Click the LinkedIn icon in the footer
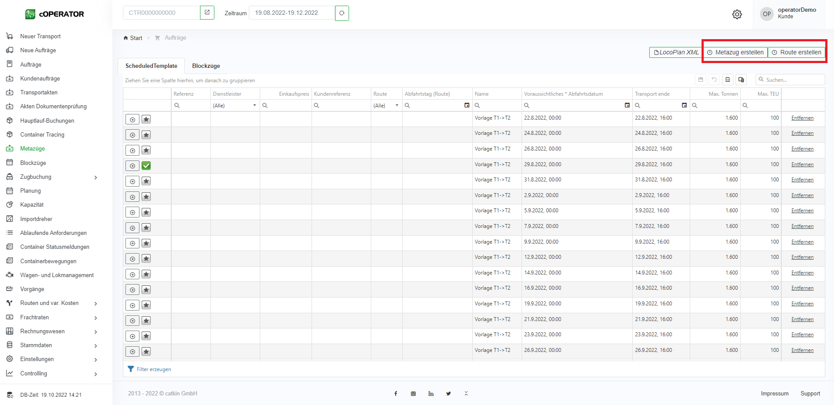 431,394
